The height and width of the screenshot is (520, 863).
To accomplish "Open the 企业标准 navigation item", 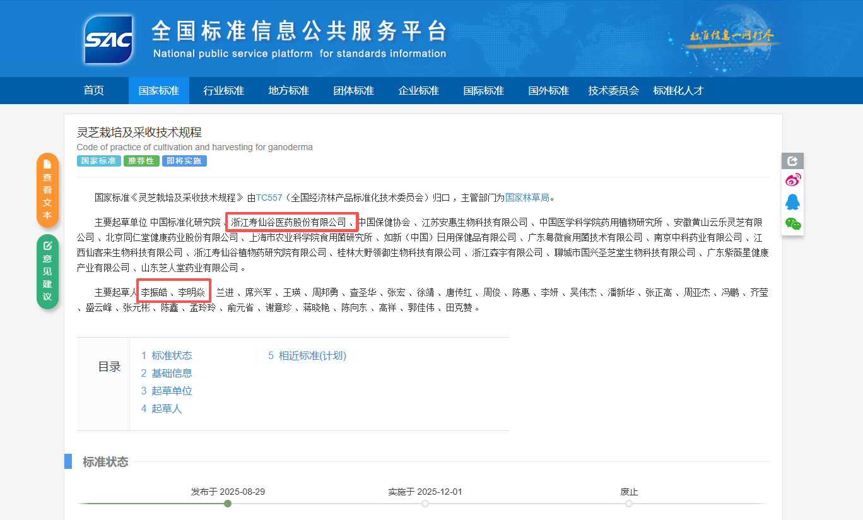I will [x=419, y=90].
